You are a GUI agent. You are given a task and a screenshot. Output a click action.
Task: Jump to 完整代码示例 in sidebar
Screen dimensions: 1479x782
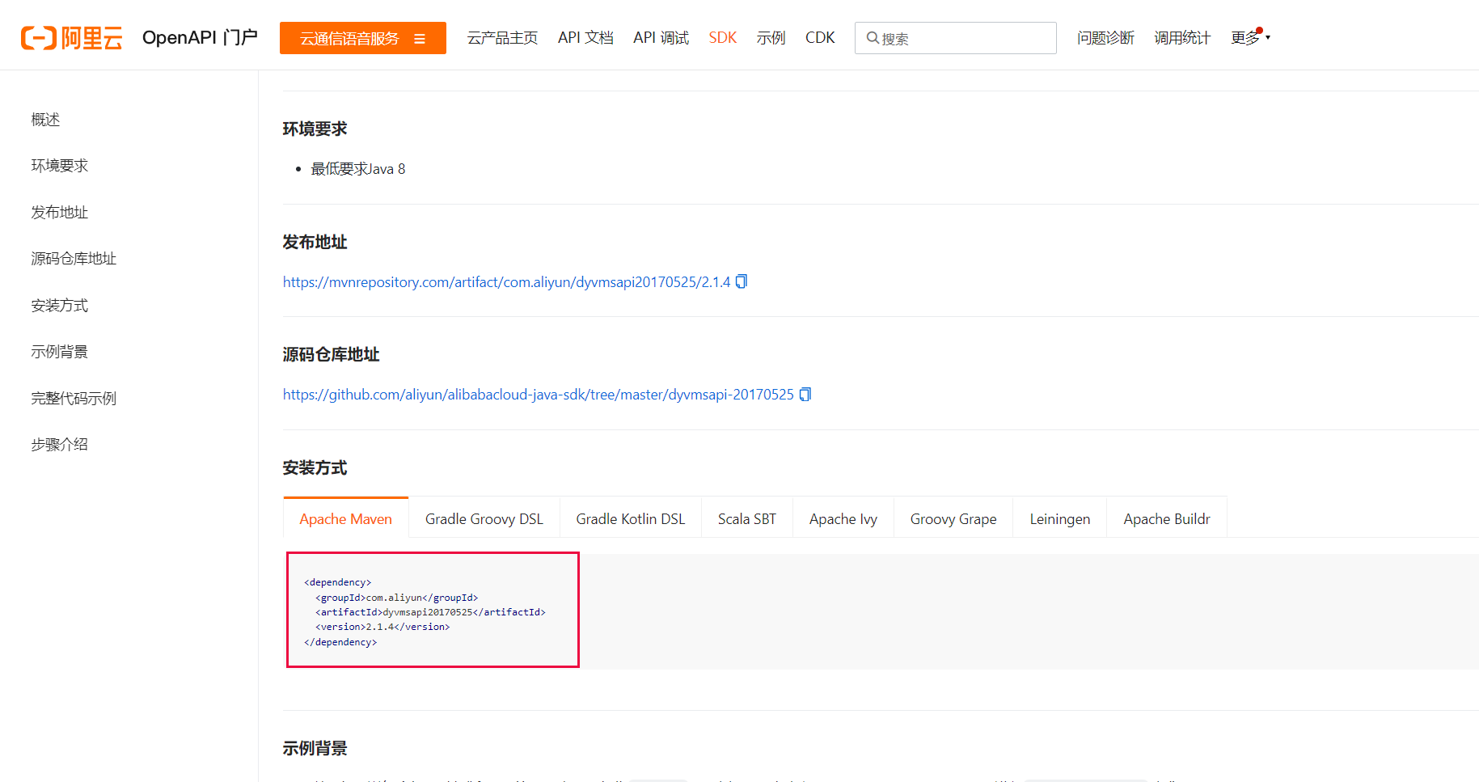click(74, 399)
